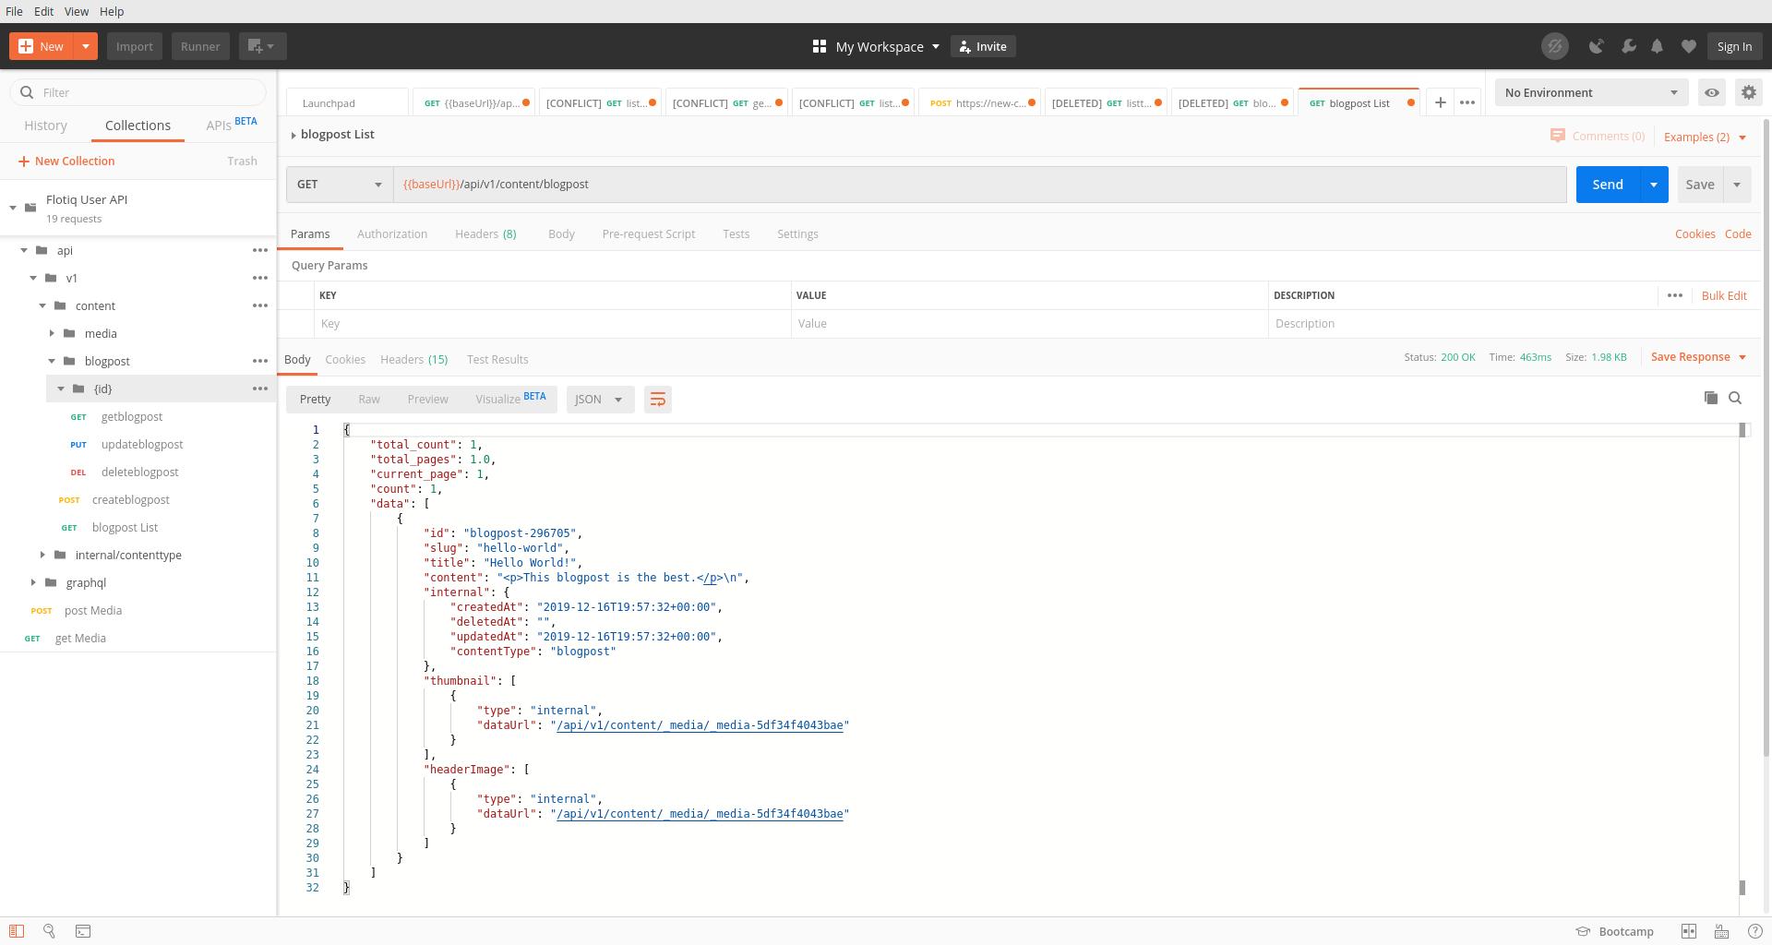
Task: Open the Tests request tab
Action: coord(736,234)
